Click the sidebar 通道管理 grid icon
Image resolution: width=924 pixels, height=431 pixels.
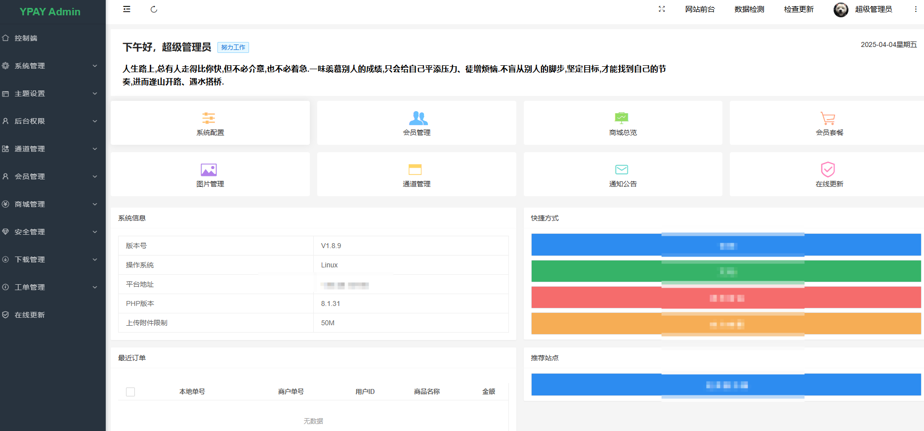5,149
